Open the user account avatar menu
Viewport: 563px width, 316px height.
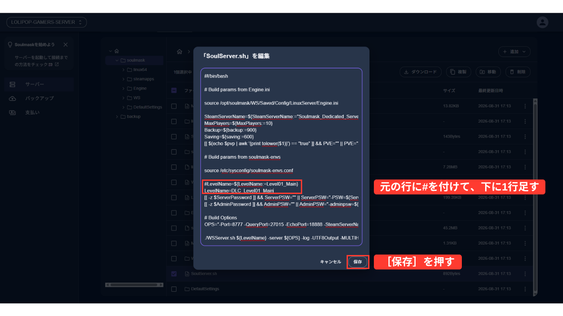[543, 22]
